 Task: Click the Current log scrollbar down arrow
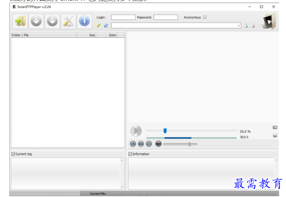coord(122,187)
